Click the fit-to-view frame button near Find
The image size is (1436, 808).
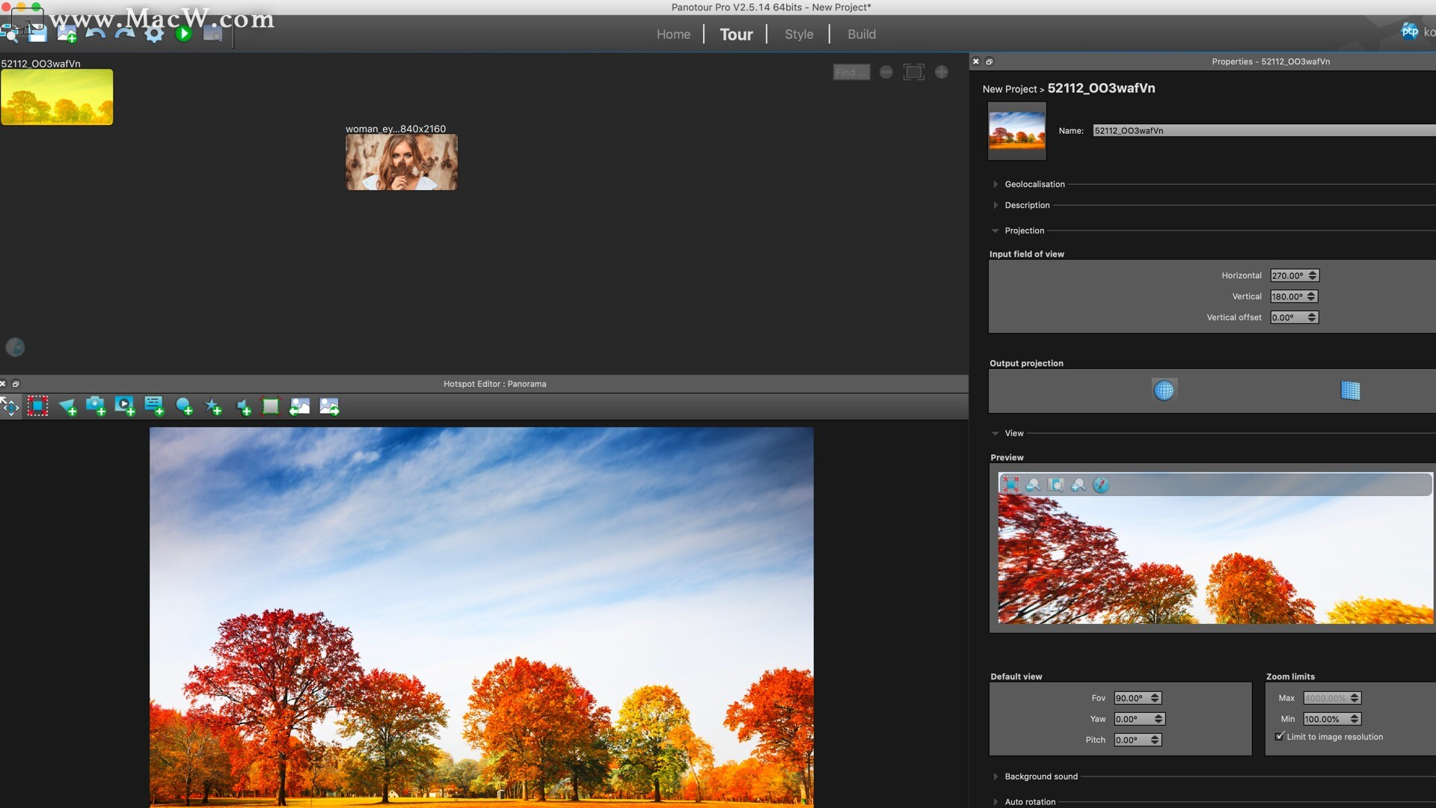pyautogui.click(x=913, y=72)
